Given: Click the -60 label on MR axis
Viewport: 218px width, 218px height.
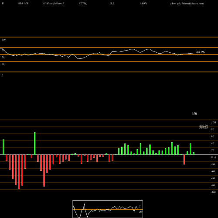Looking at the screenshot, I should (x=213, y=178).
